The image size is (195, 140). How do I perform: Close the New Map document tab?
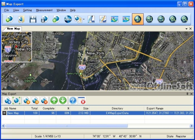(x=190, y=29)
